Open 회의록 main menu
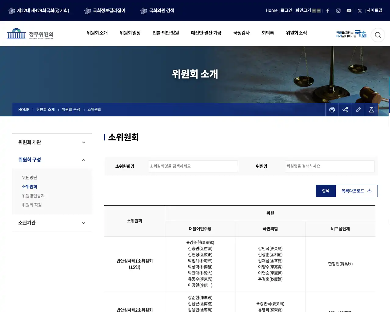Screen dimensions: 390x312 click(268, 33)
